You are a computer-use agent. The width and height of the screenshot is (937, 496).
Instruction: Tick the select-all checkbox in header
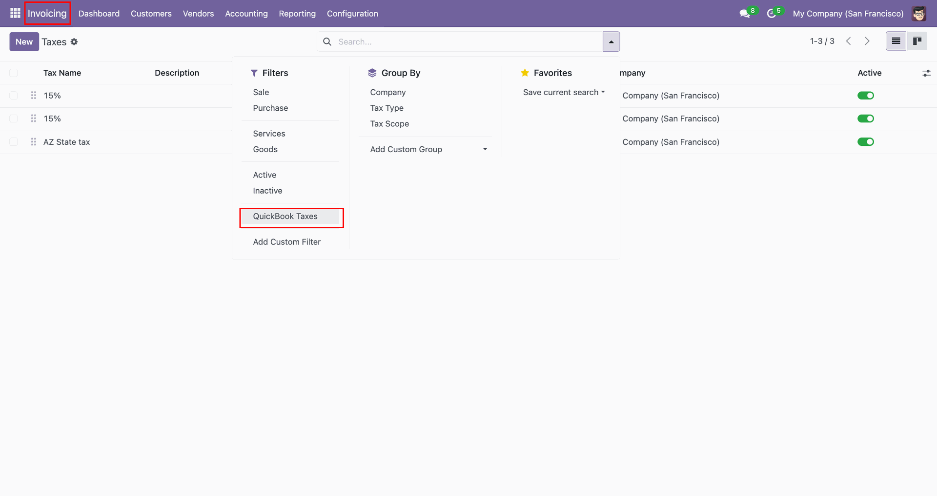pos(14,73)
